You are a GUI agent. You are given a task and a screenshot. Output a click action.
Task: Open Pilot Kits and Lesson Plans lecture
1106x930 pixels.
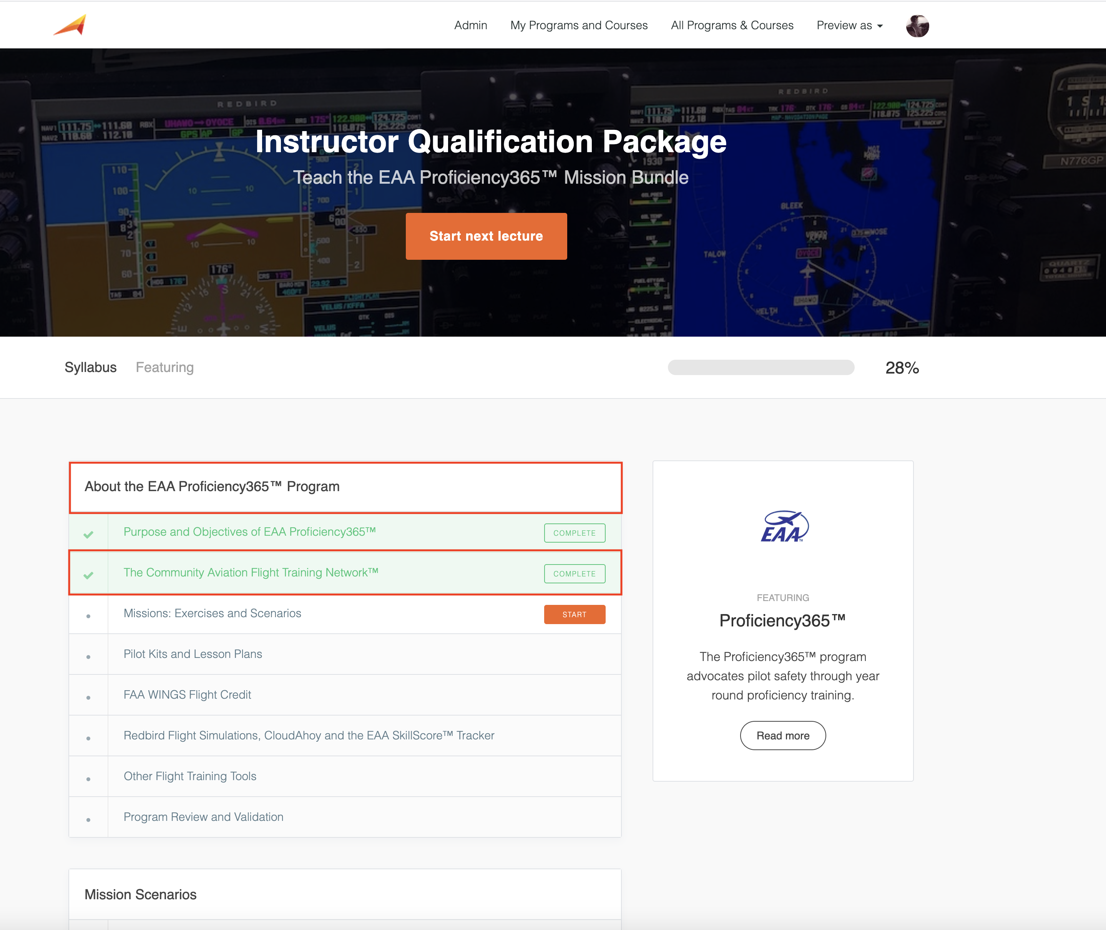point(193,654)
